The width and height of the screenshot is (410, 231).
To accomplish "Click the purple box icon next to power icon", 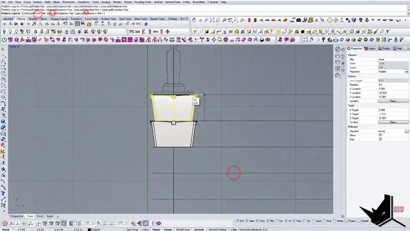I will pyautogui.click(x=10, y=40).
